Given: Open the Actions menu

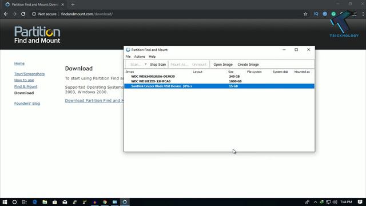Looking at the screenshot, I should (x=140, y=57).
